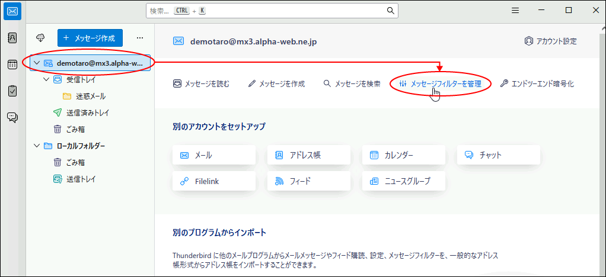Open the Chat sidebar icon
Viewport: 606px width, 277px height.
tap(12, 117)
